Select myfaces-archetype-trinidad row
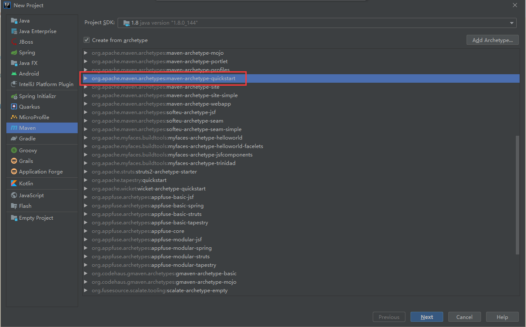The image size is (526, 327). [x=301, y=163]
